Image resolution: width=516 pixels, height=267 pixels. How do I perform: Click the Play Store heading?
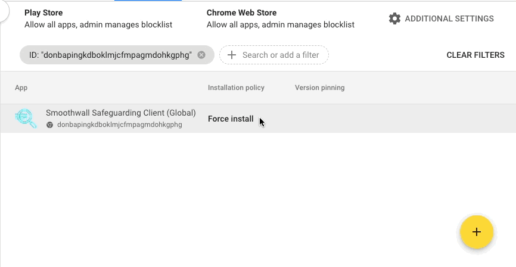[43, 13]
